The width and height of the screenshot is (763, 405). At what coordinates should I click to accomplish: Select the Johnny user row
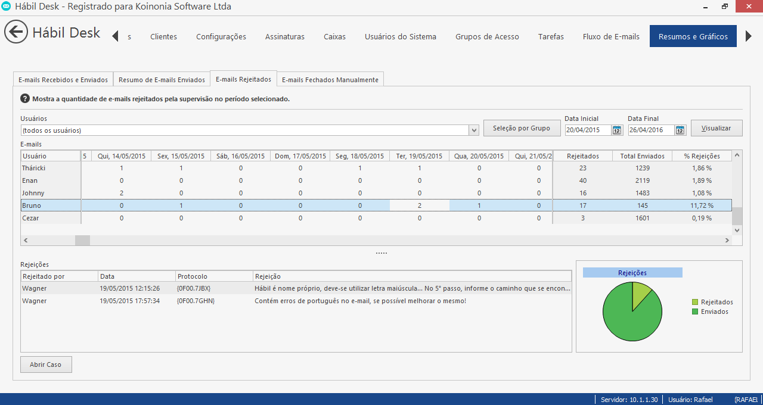[33, 193]
